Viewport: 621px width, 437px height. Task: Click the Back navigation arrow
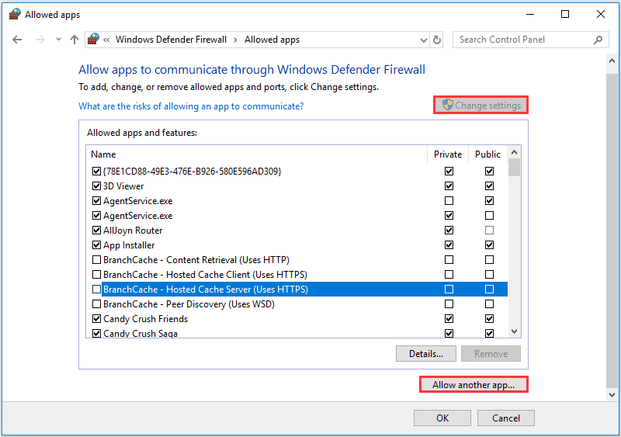pos(17,40)
